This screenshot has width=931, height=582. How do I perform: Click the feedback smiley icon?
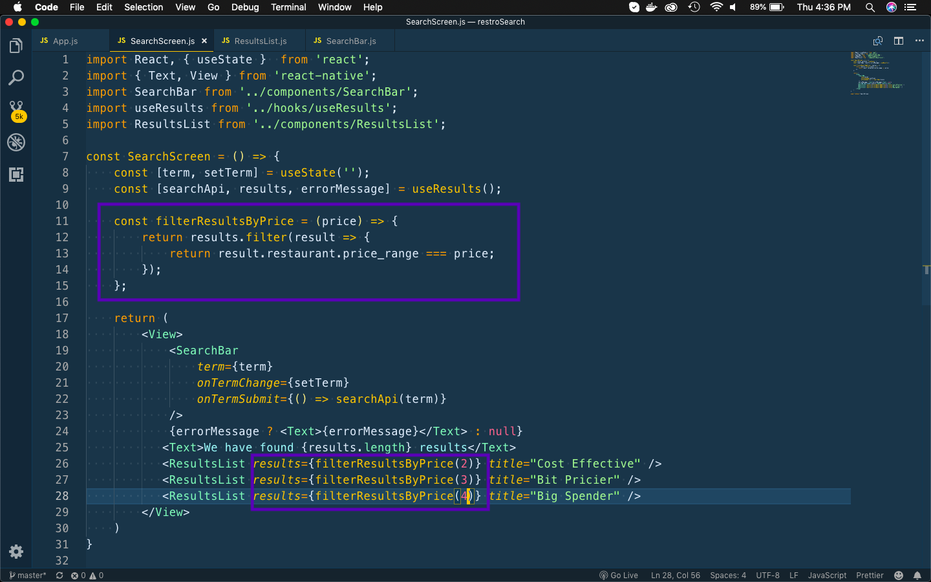[899, 575]
